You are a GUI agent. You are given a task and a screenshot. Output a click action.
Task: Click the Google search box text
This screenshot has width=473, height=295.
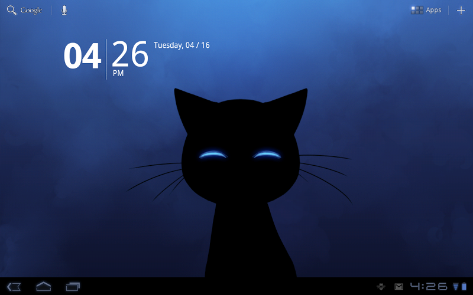(31, 11)
